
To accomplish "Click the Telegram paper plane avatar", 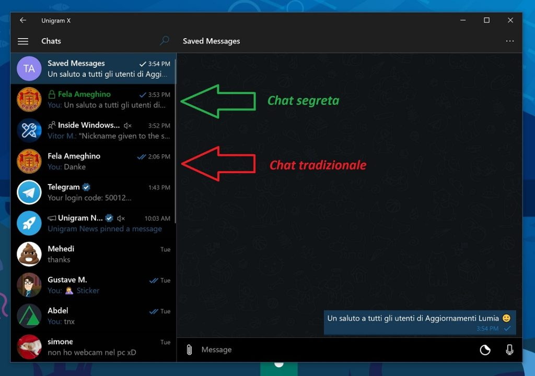I will (x=29, y=192).
